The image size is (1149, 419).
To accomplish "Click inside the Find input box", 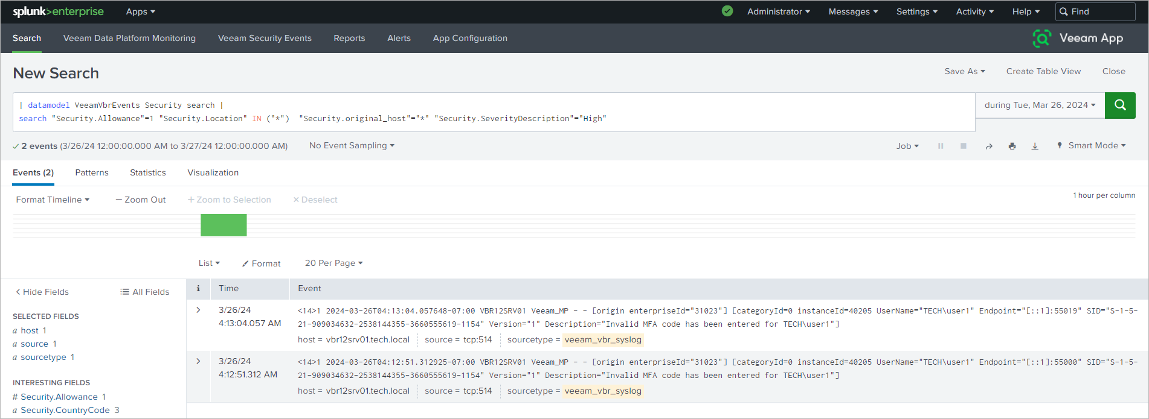I will pos(1101,11).
